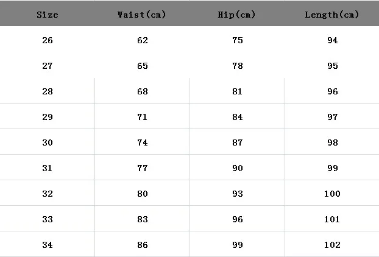Select length value 101
379x257 pixels.
tap(332, 219)
